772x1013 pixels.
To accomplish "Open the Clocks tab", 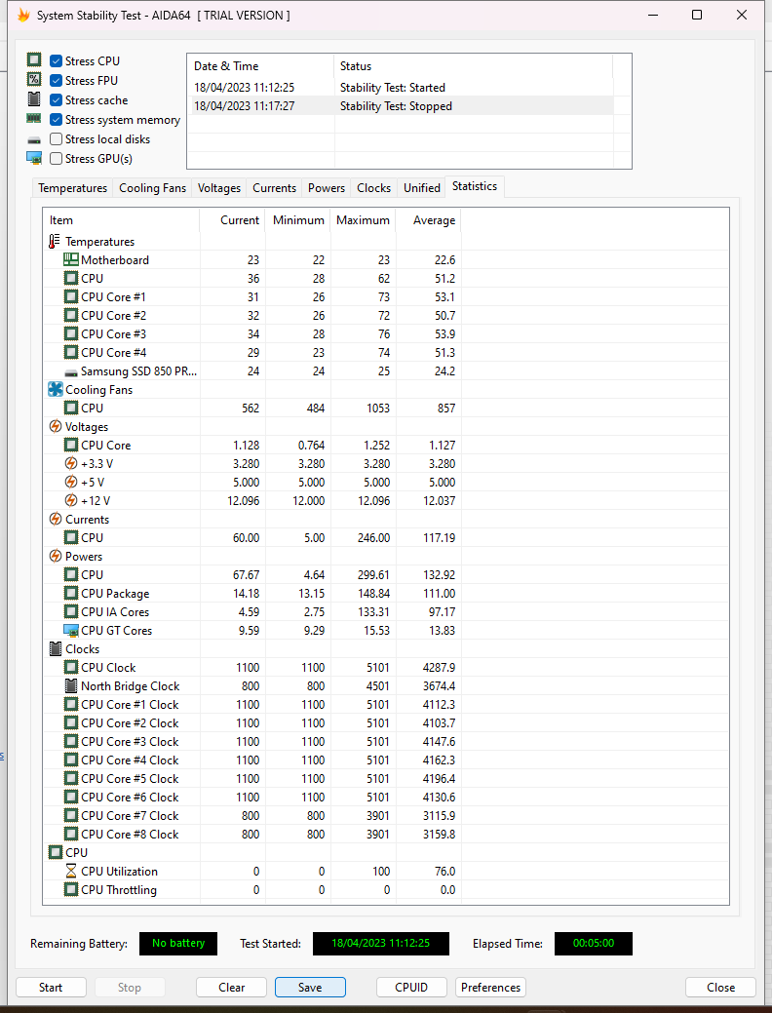I will [373, 188].
